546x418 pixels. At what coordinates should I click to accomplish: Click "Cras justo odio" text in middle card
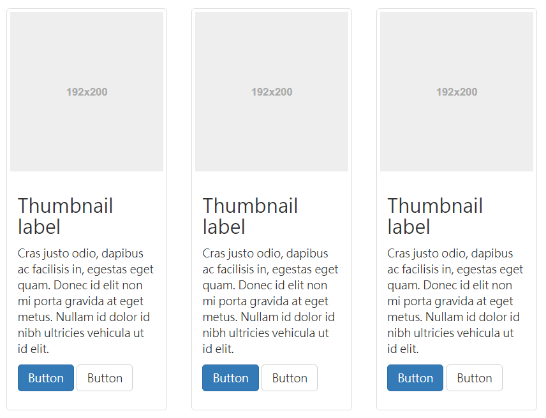(242, 254)
